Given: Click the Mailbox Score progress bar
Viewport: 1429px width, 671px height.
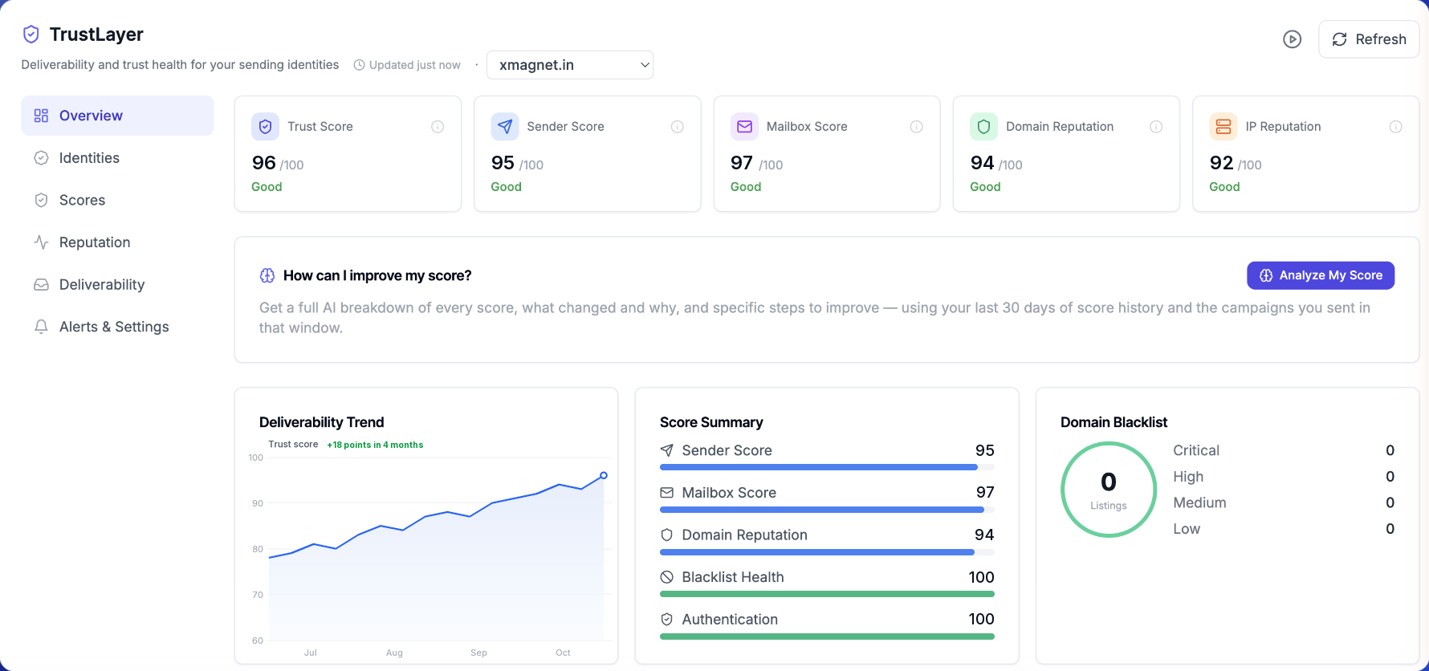Looking at the screenshot, I should click(x=827, y=510).
